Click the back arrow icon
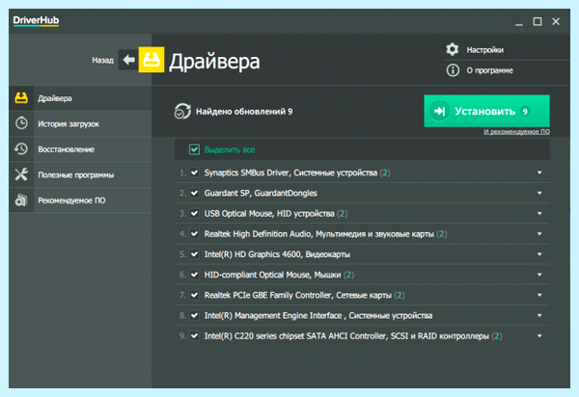 pyautogui.click(x=128, y=60)
